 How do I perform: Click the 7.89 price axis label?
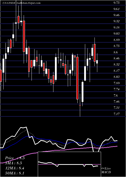116,83
